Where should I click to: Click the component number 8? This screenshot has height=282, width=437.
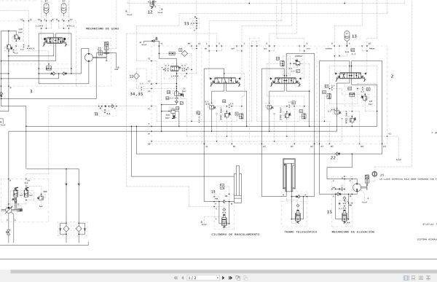(157, 39)
